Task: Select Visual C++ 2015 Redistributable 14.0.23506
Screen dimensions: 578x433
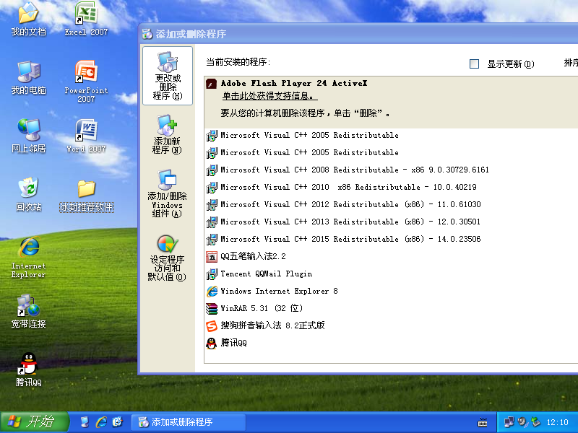Action: click(x=391, y=240)
